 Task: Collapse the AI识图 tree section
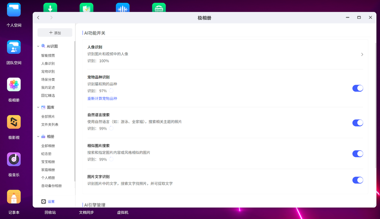coord(38,46)
